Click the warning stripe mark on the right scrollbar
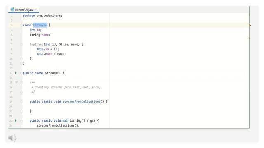This screenshot has width=264, height=148. click(x=250, y=25)
